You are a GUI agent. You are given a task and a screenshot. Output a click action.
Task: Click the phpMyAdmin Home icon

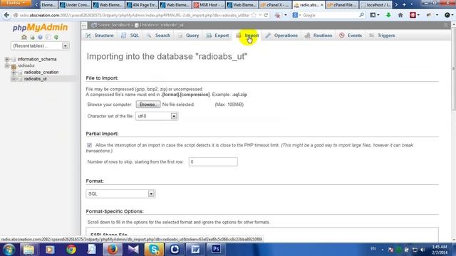point(24,37)
